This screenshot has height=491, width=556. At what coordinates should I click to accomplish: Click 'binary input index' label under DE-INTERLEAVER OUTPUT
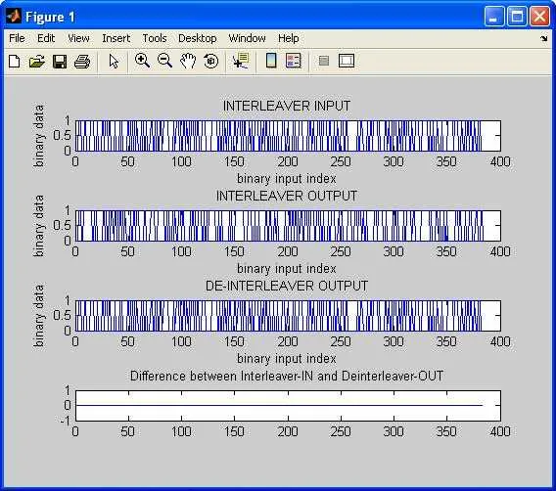tap(287, 359)
